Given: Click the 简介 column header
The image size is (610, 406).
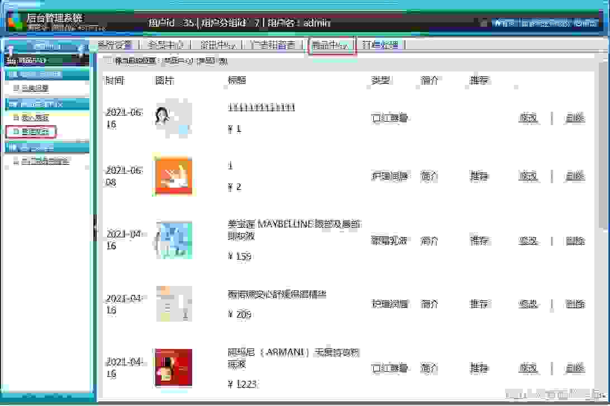Looking at the screenshot, I should coord(429,80).
